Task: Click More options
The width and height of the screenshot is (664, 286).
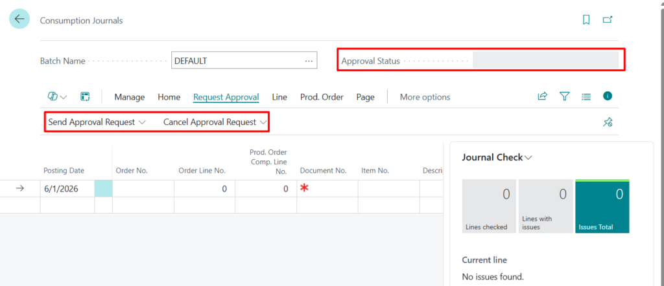Action: [x=425, y=97]
